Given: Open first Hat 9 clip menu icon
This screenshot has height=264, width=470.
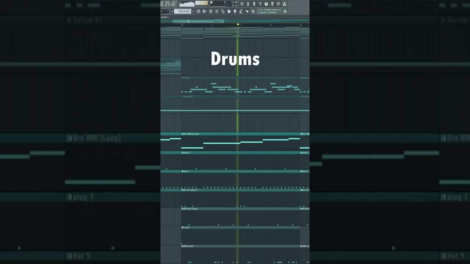Looking at the screenshot, I should (182, 171).
